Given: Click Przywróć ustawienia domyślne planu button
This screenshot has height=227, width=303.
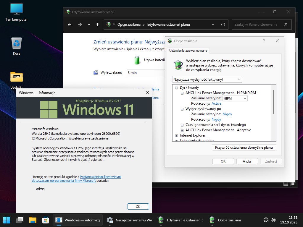Looking at the screenshot, I should coord(244,147).
